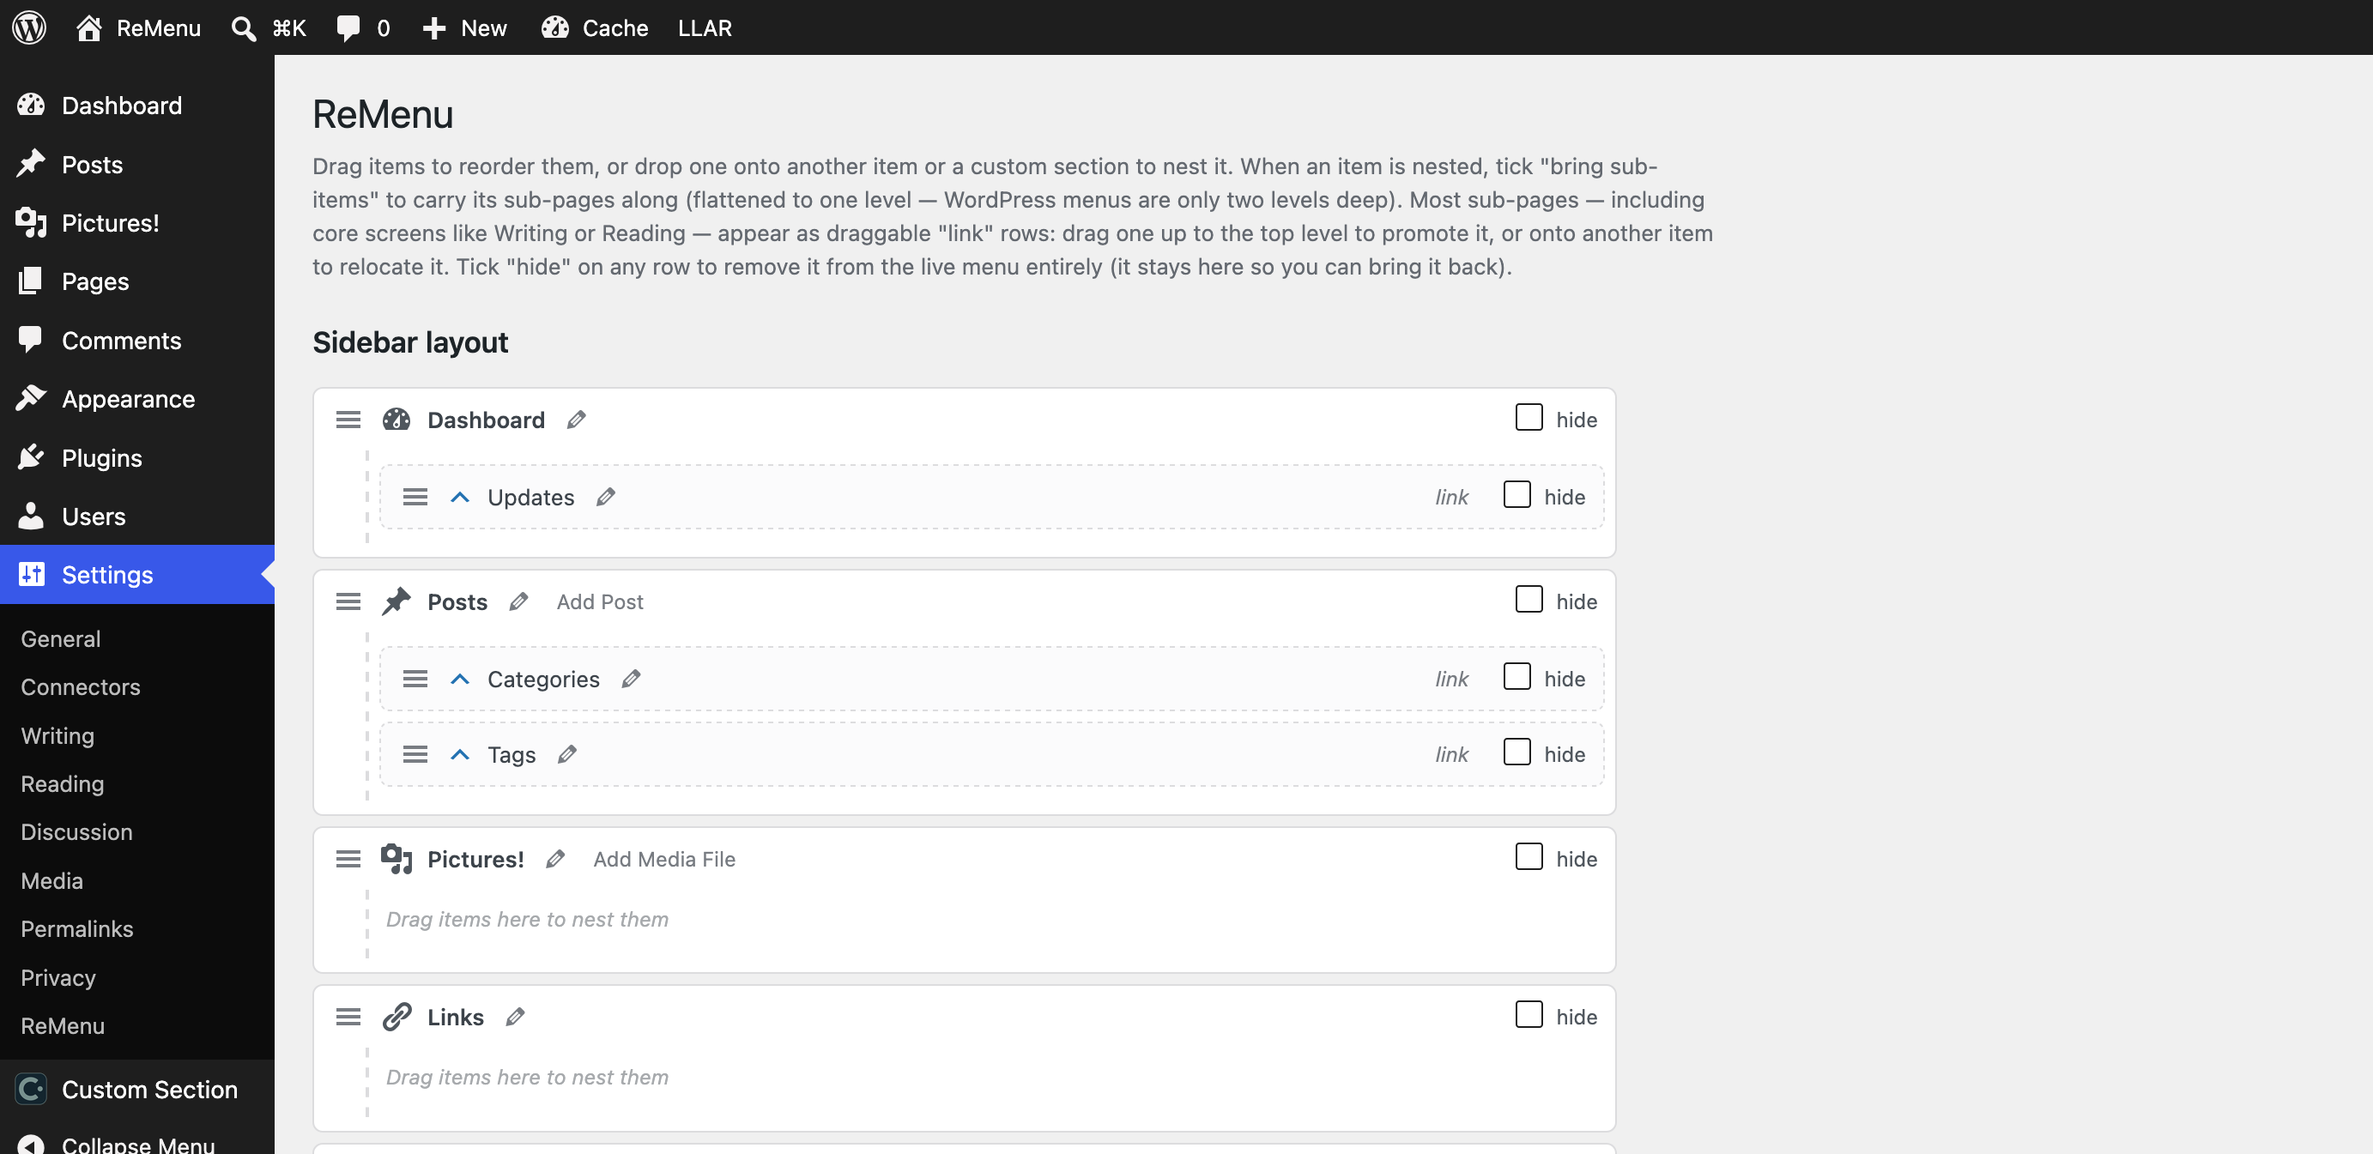Click the Cache gauge icon
Viewport: 2373px width, 1154px height.
click(x=554, y=27)
